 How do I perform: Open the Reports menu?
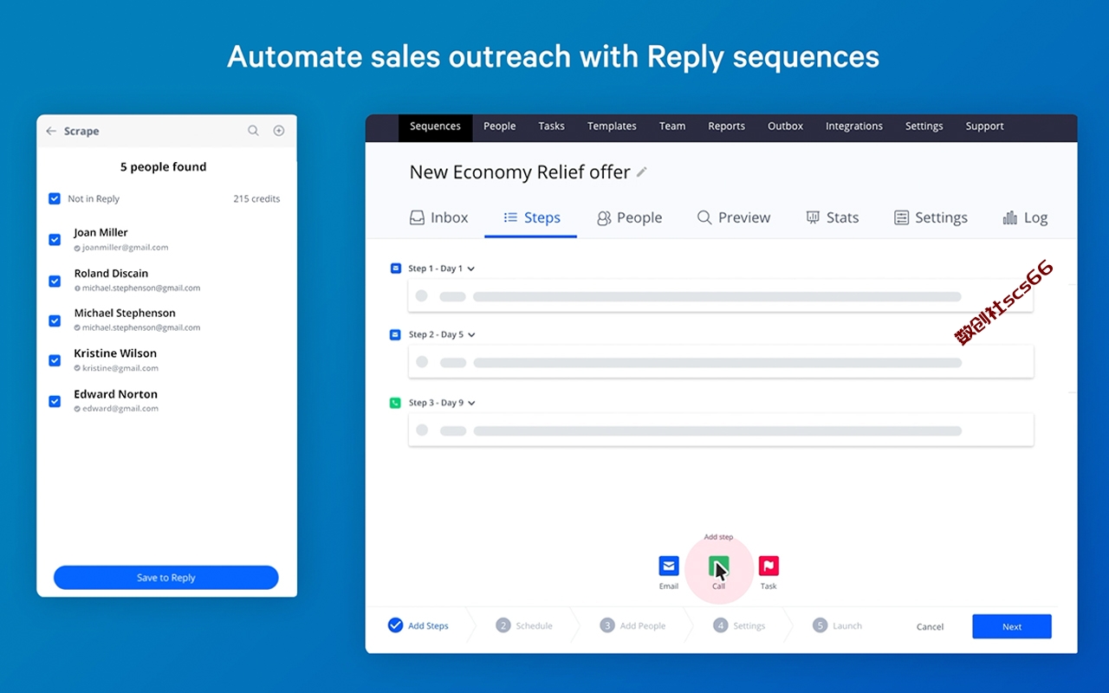[727, 126]
